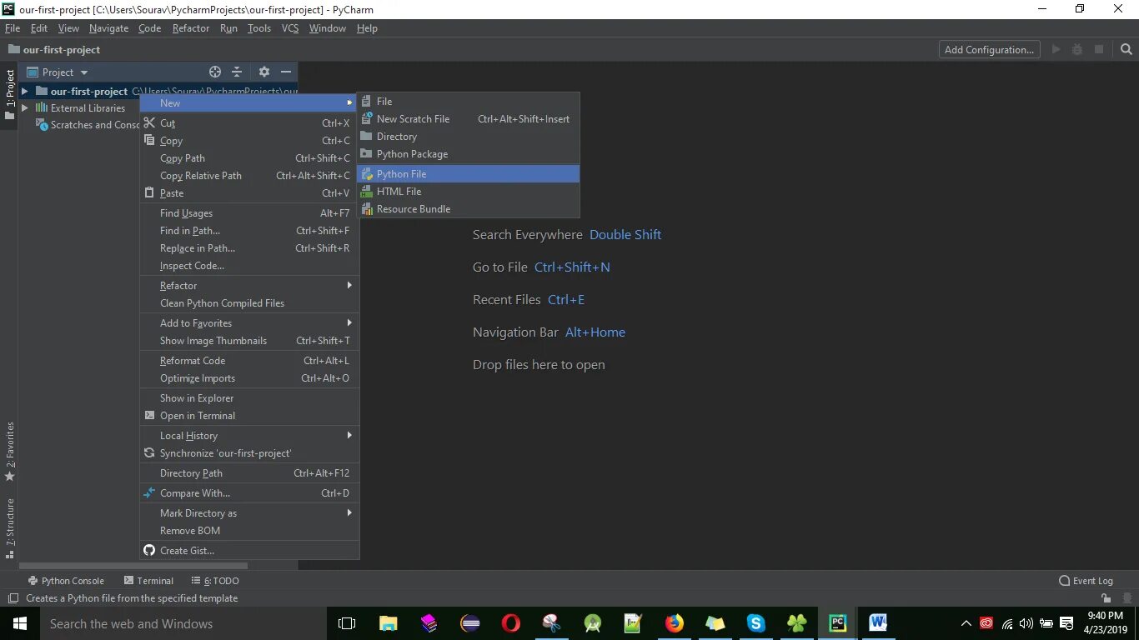Click Add Configuration button

pos(990,49)
